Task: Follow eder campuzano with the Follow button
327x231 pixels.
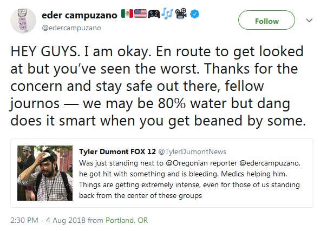Action: pyautogui.click(x=266, y=20)
